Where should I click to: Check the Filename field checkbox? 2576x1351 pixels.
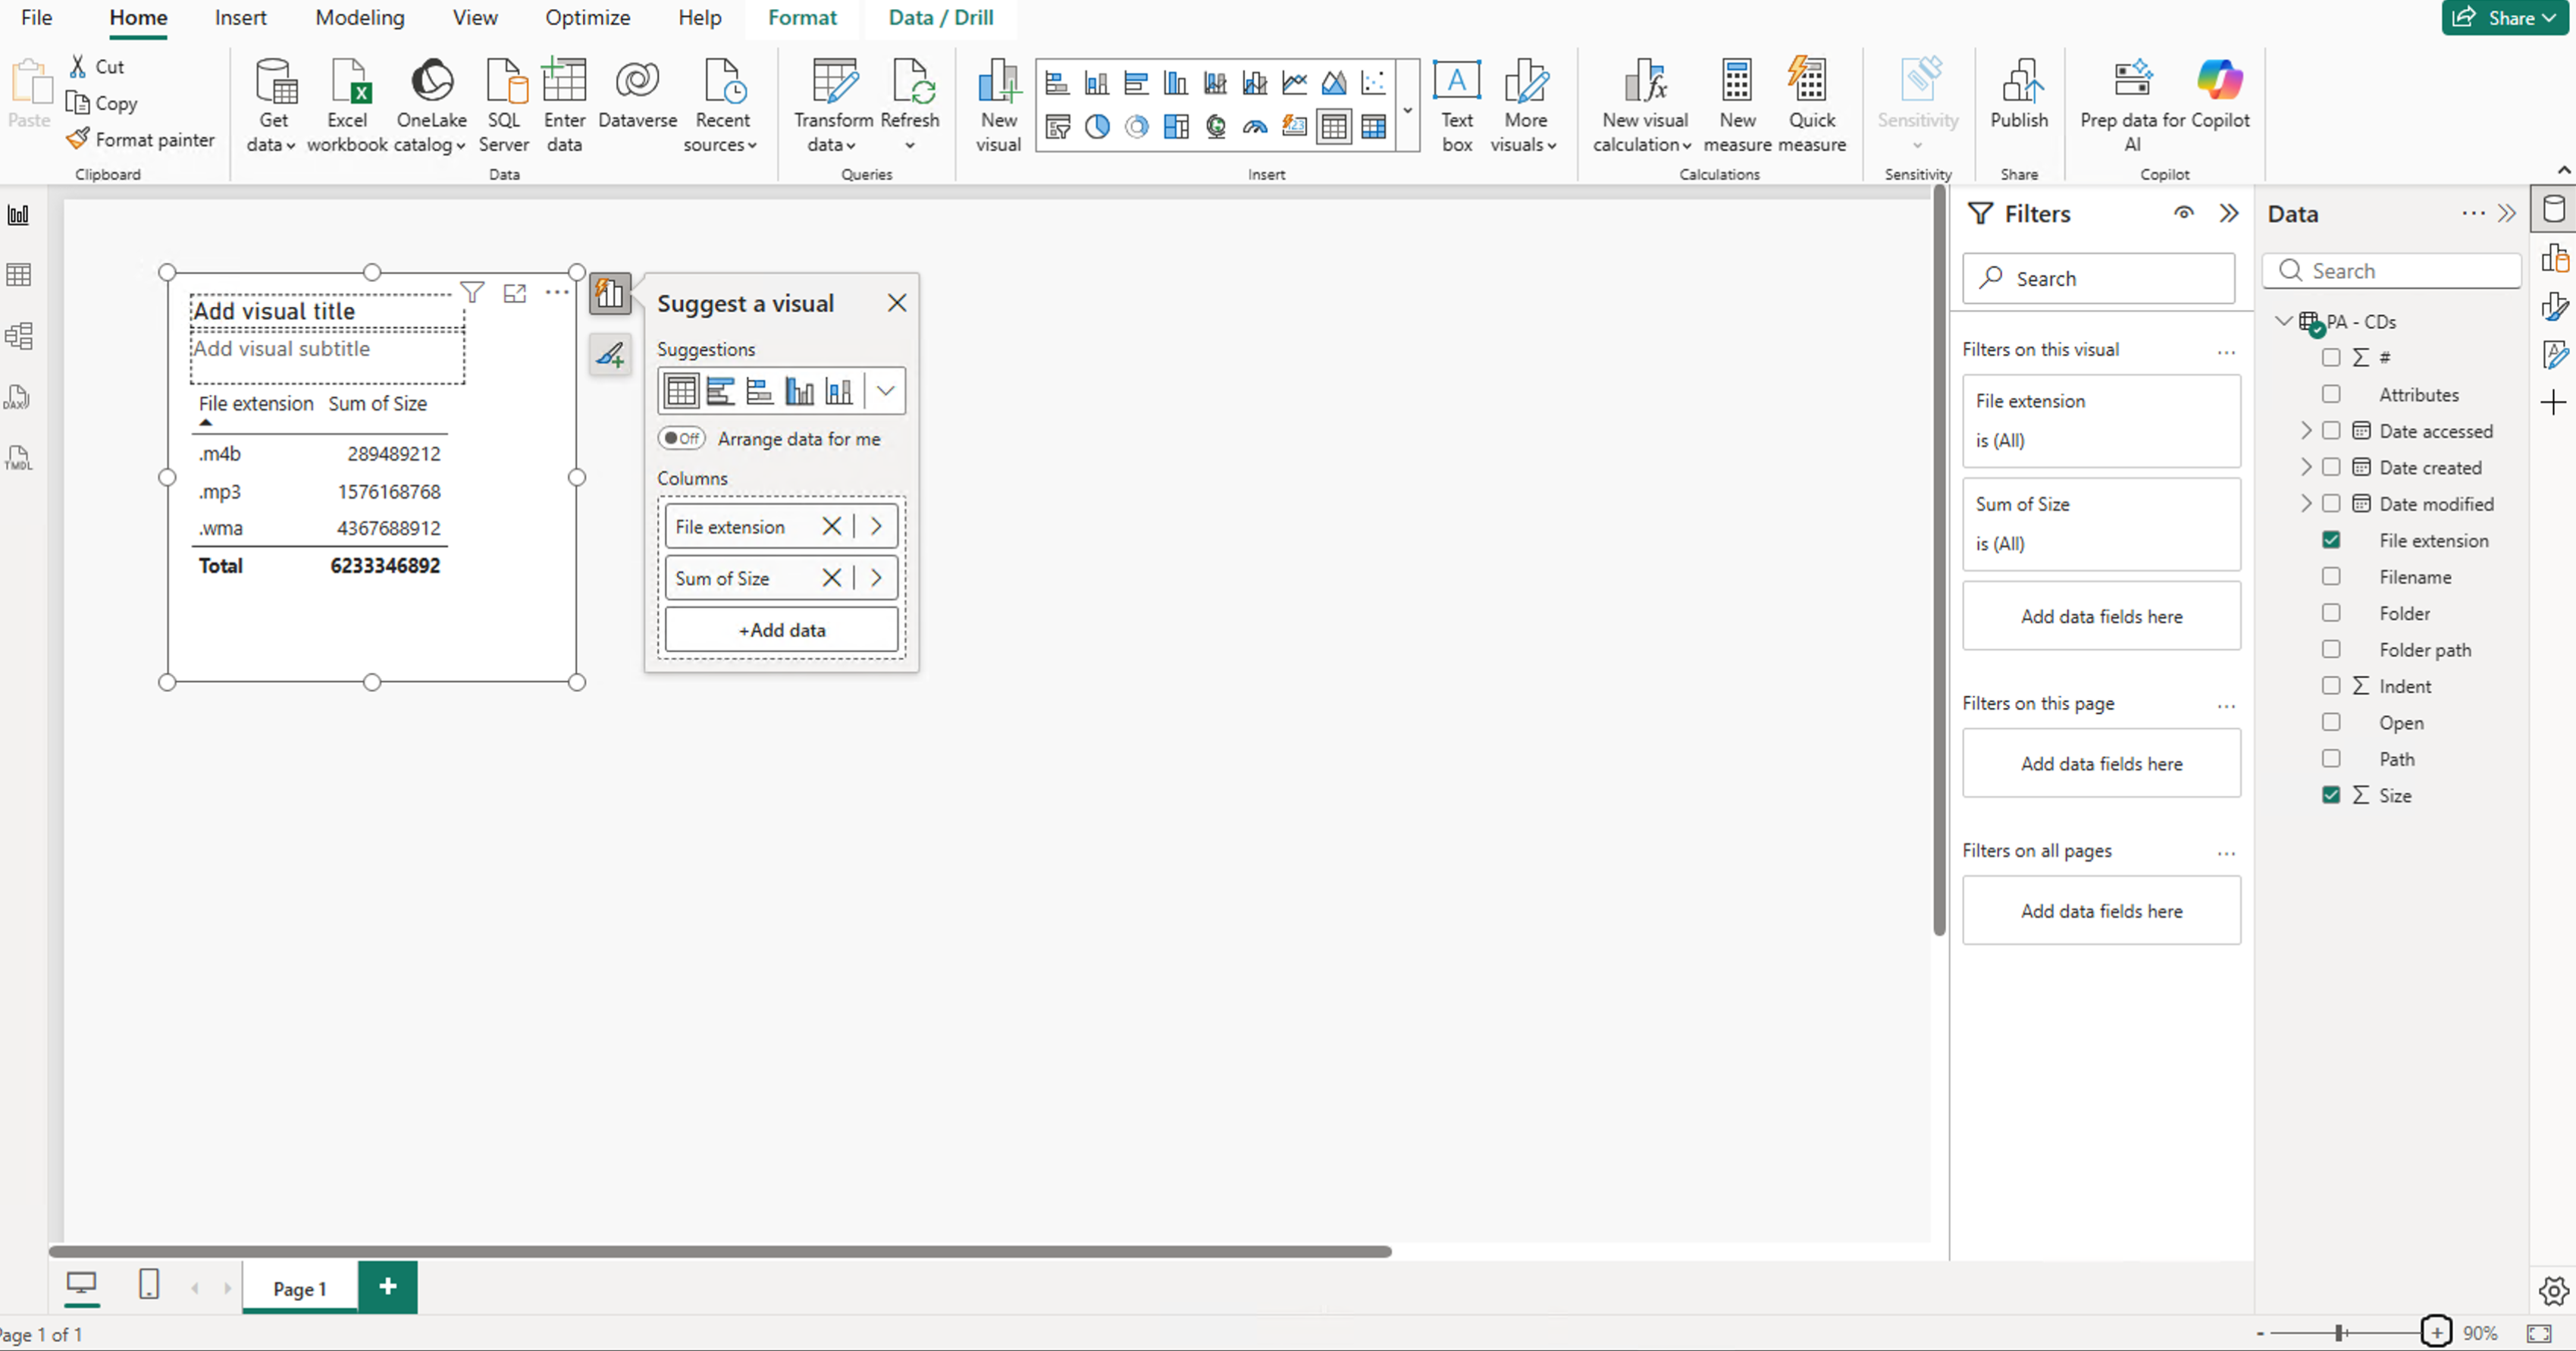(x=2331, y=576)
